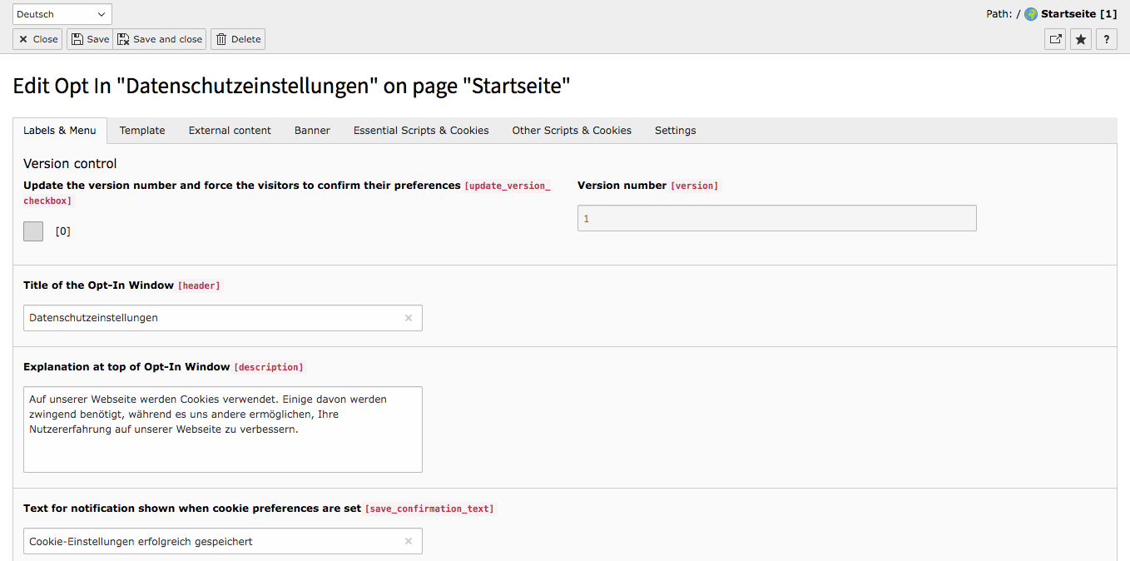
Task: Click the Save button
Action: tap(90, 39)
